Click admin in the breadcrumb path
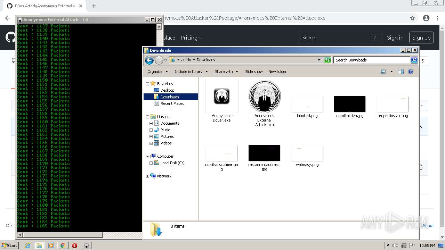The width and height of the screenshot is (445, 250). coord(186,60)
